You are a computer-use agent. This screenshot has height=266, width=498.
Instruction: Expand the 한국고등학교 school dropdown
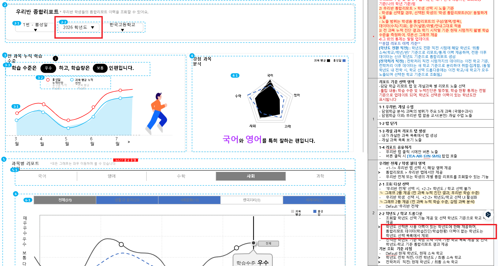click(x=122, y=27)
